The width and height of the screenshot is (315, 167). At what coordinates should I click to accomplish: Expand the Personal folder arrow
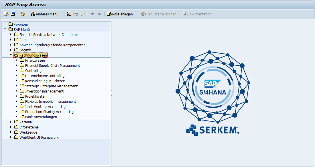tap(11, 122)
